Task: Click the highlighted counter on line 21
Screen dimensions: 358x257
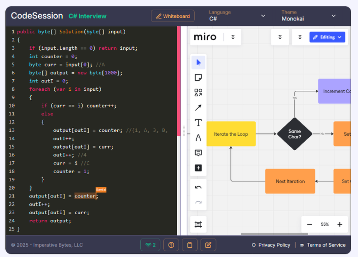Action: (85, 196)
